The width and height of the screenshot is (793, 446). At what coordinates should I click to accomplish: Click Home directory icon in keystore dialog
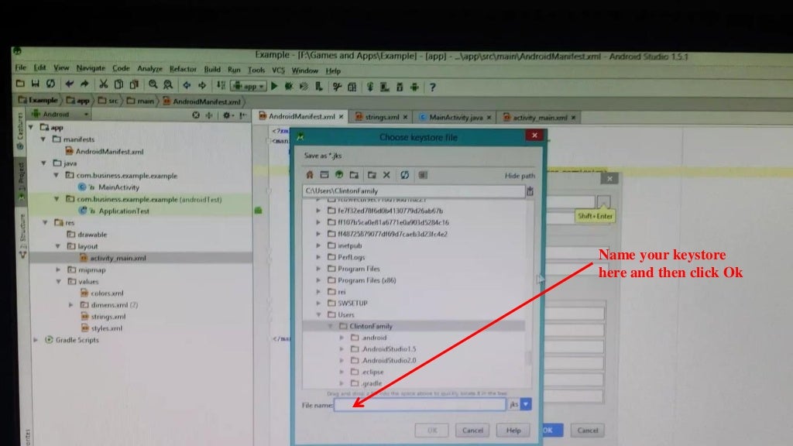coord(310,175)
